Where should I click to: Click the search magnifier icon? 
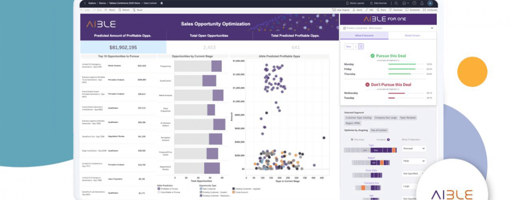click(396, 3)
